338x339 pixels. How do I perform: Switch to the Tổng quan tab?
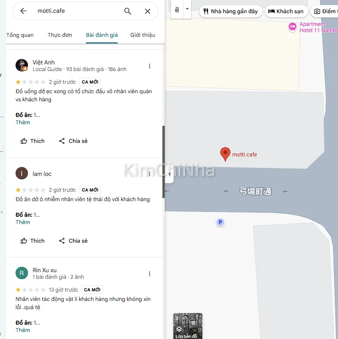(x=20, y=35)
